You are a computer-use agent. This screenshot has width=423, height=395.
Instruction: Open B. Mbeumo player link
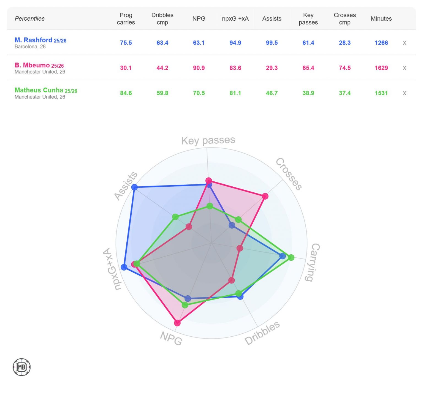click(32, 65)
